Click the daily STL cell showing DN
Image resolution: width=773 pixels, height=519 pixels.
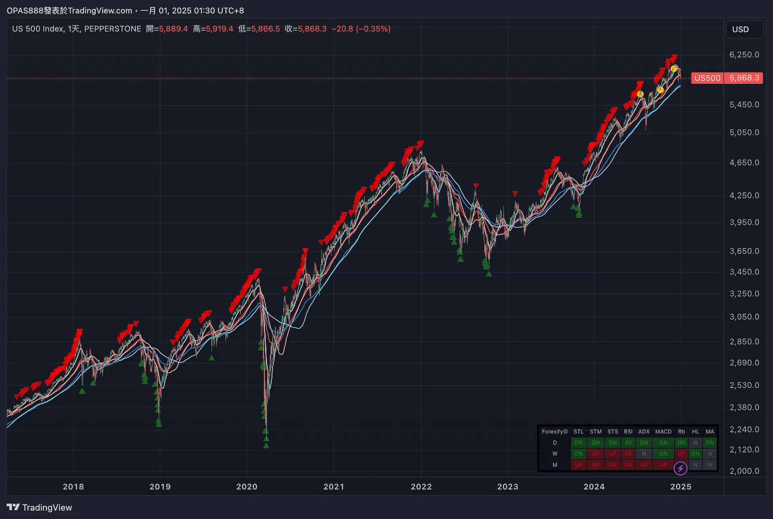coord(579,443)
